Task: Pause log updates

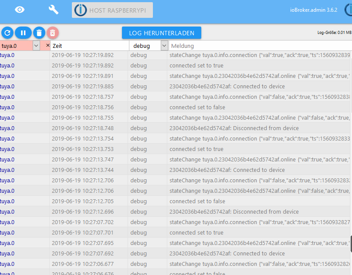Action: click(x=23, y=33)
